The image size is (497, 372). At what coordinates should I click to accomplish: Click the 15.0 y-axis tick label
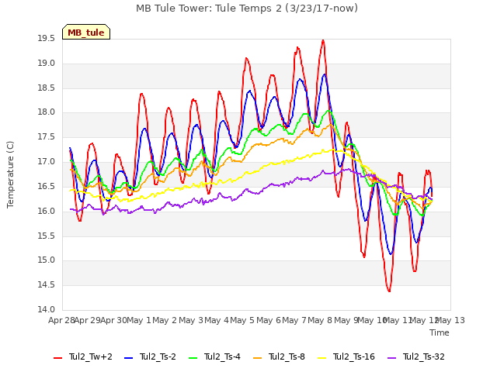(x=47, y=260)
